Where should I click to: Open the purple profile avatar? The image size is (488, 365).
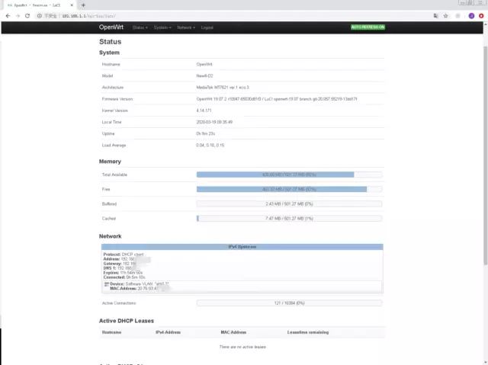coord(471,16)
